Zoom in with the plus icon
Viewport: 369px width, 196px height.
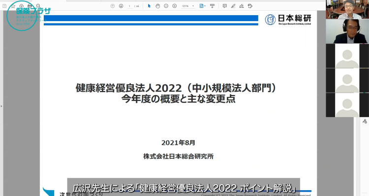[174, 6]
